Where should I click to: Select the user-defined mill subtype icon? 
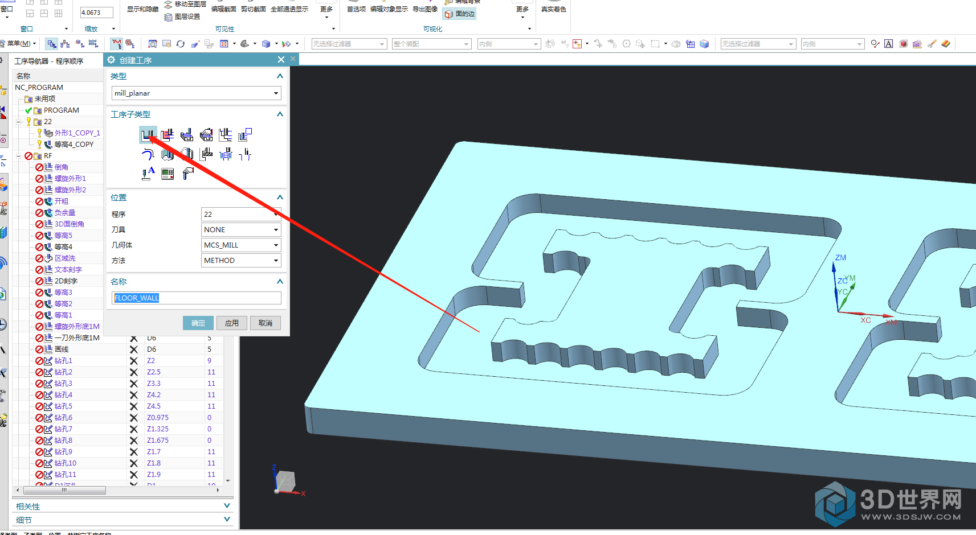click(x=187, y=174)
